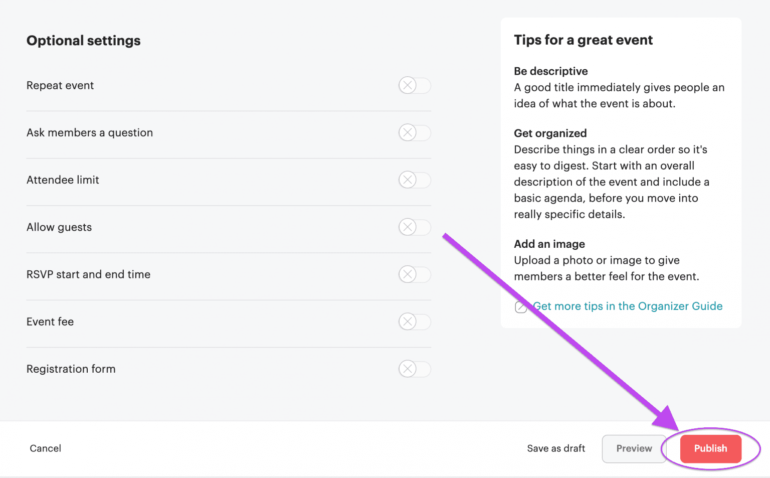
Task: Click the X icon on the Allow guests switch
Action: click(x=408, y=227)
